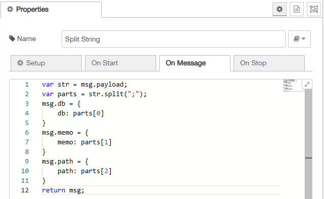324x199 pixels.
Task: Open node description document icon
Action: pyautogui.click(x=297, y=9)
